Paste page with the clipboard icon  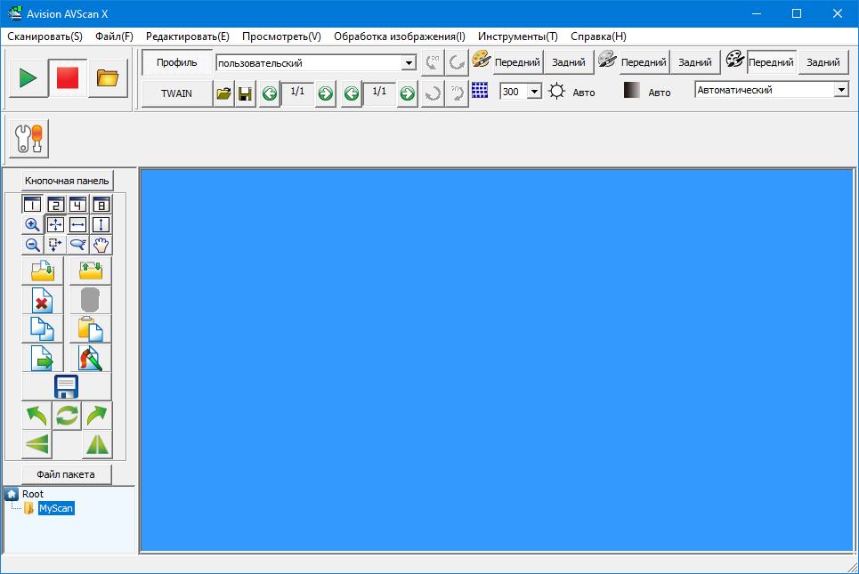(91, 329)
